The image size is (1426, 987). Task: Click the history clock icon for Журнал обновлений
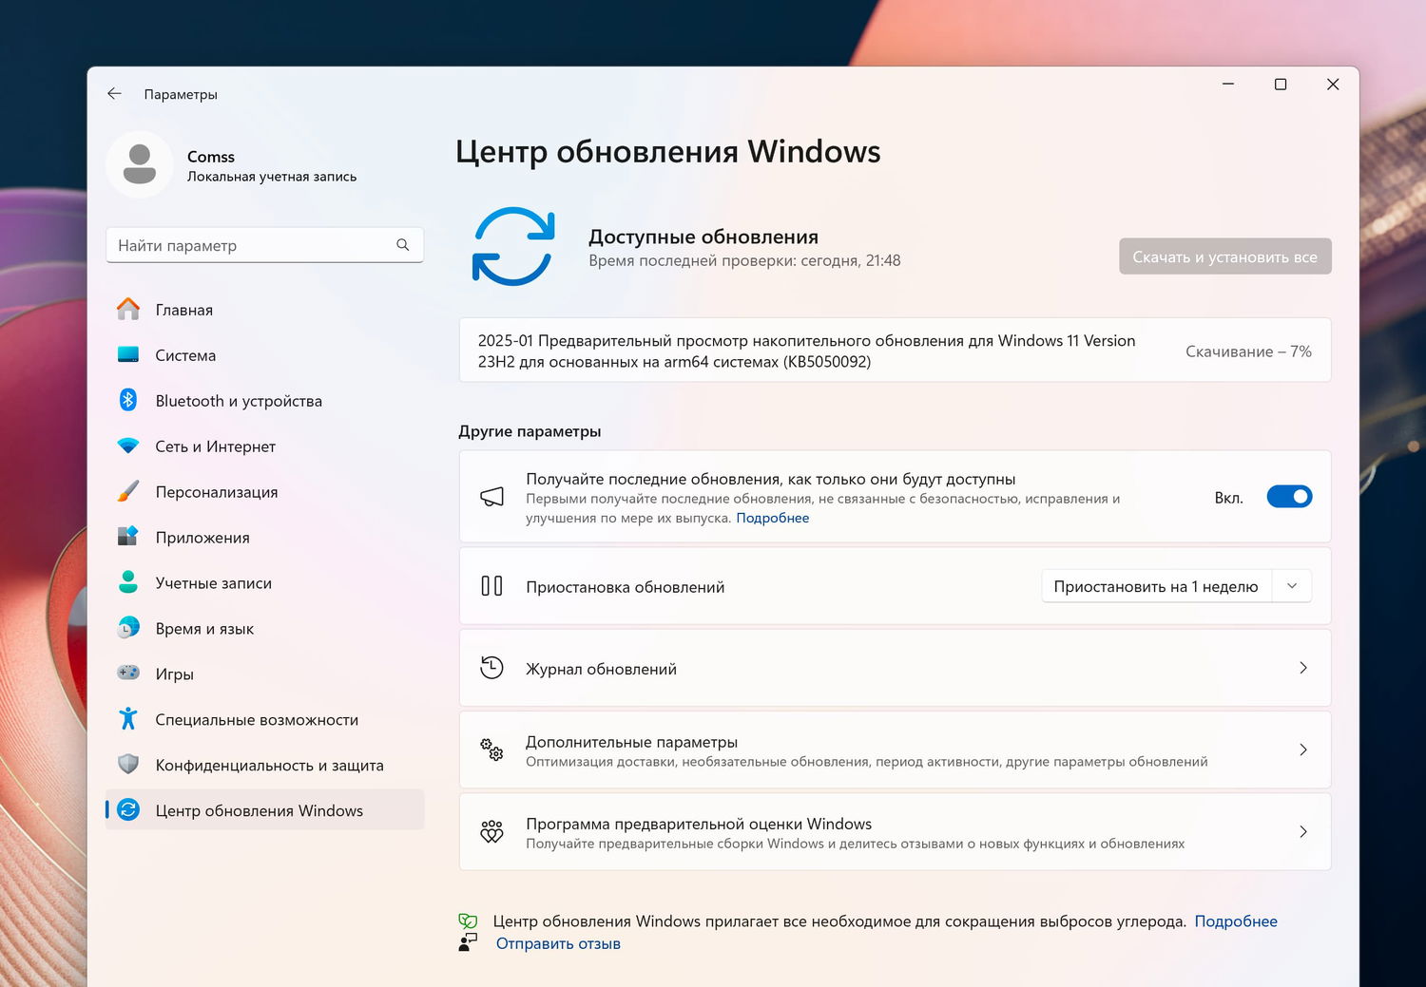click(x=491, y=668)
